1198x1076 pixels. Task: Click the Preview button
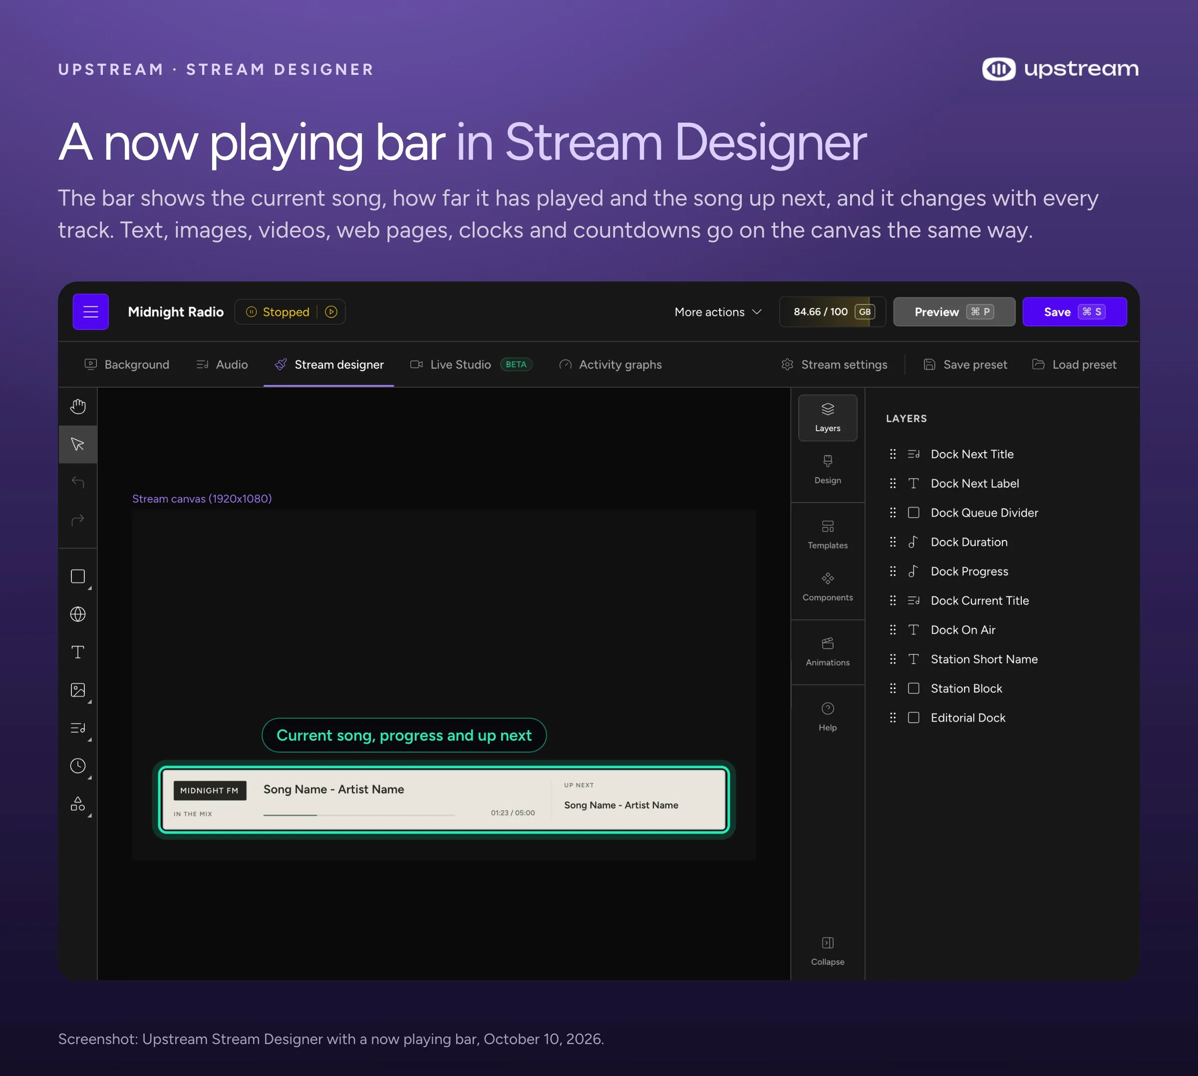[x=954, y=311]
